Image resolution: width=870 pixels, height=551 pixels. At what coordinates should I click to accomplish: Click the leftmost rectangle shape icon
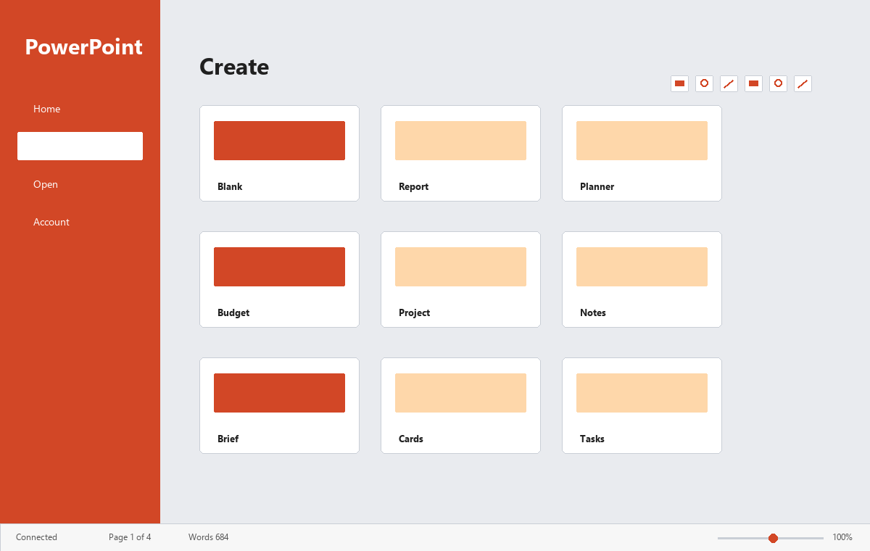pos(679,83)
